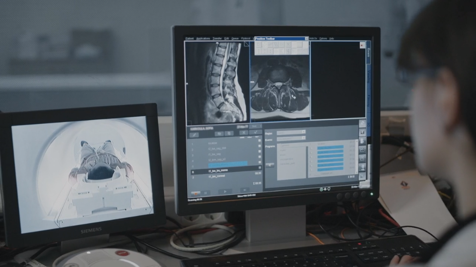Click the << button beside the Programs list
Screen dimensions: 476x267
click(x=269, y=165)
